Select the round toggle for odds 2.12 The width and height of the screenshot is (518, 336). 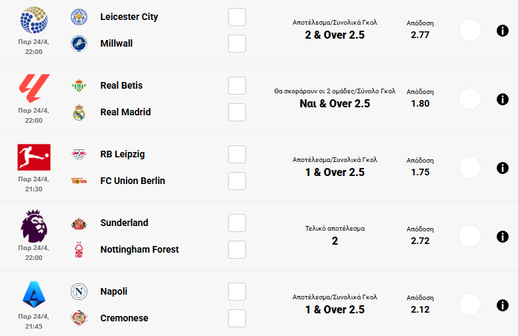[470, 305]
